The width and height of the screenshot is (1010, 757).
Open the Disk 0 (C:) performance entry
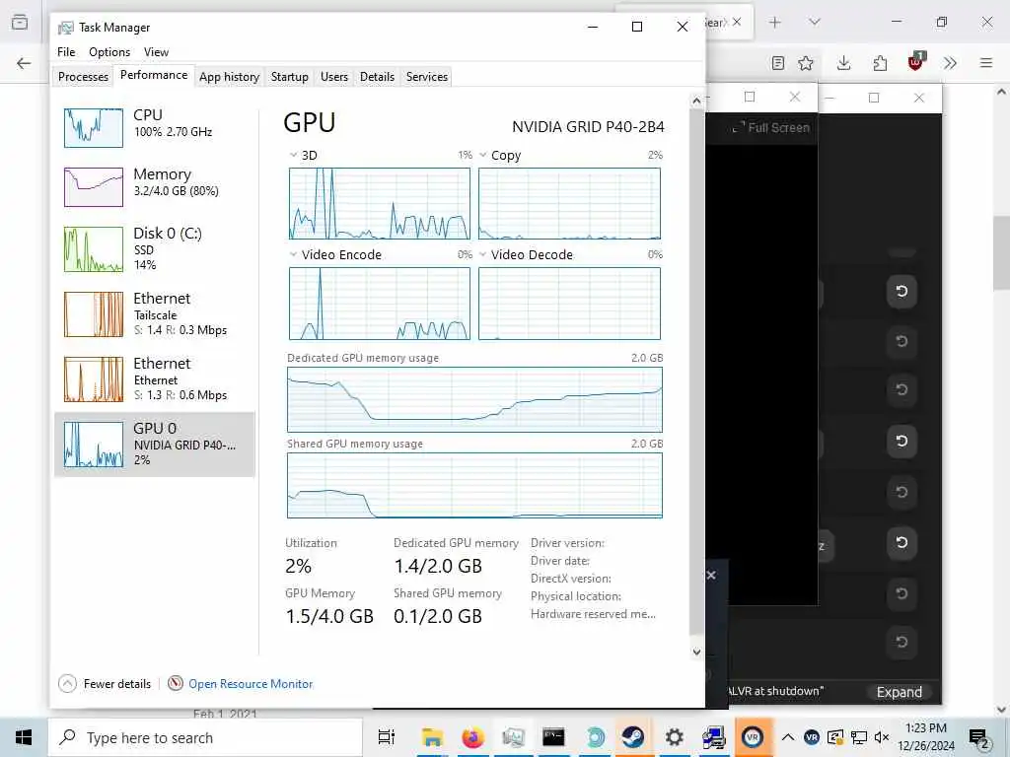click(155, 248)
